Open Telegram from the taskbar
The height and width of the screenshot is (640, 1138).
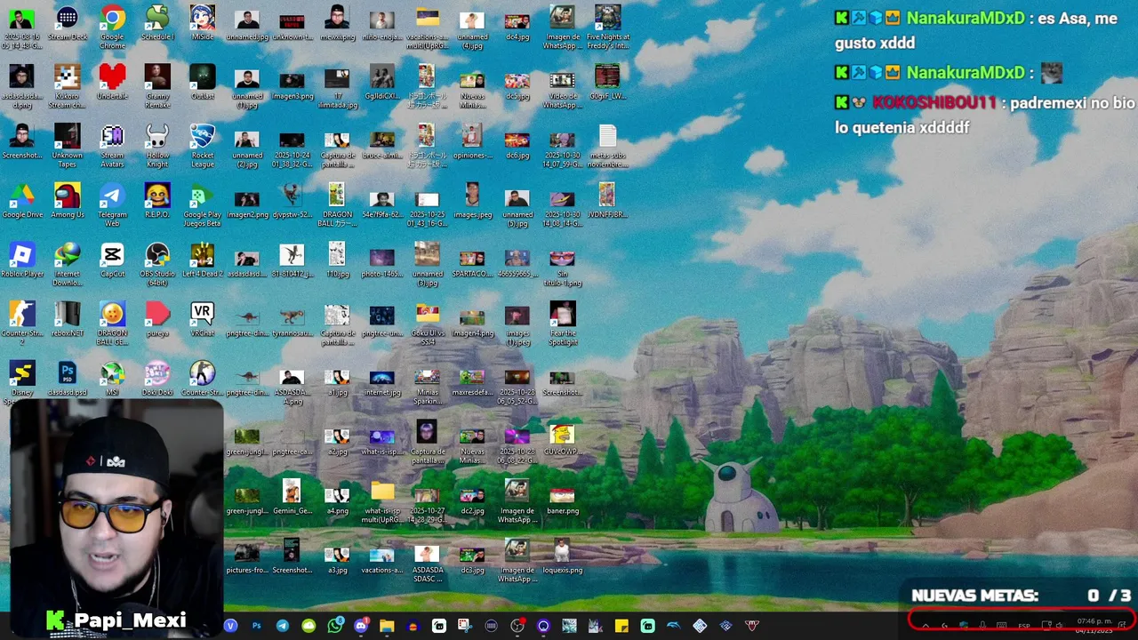click(x=283, y=626)
